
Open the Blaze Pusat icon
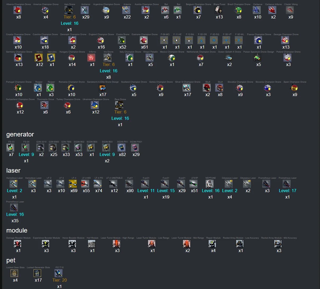[218, 10]
